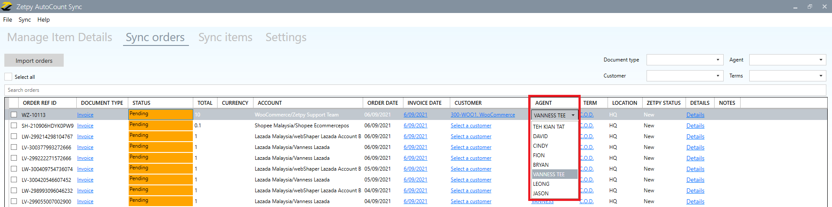Screen dimensions: 832x207
Task: Open the Sync menu
Action: (25, 19)
